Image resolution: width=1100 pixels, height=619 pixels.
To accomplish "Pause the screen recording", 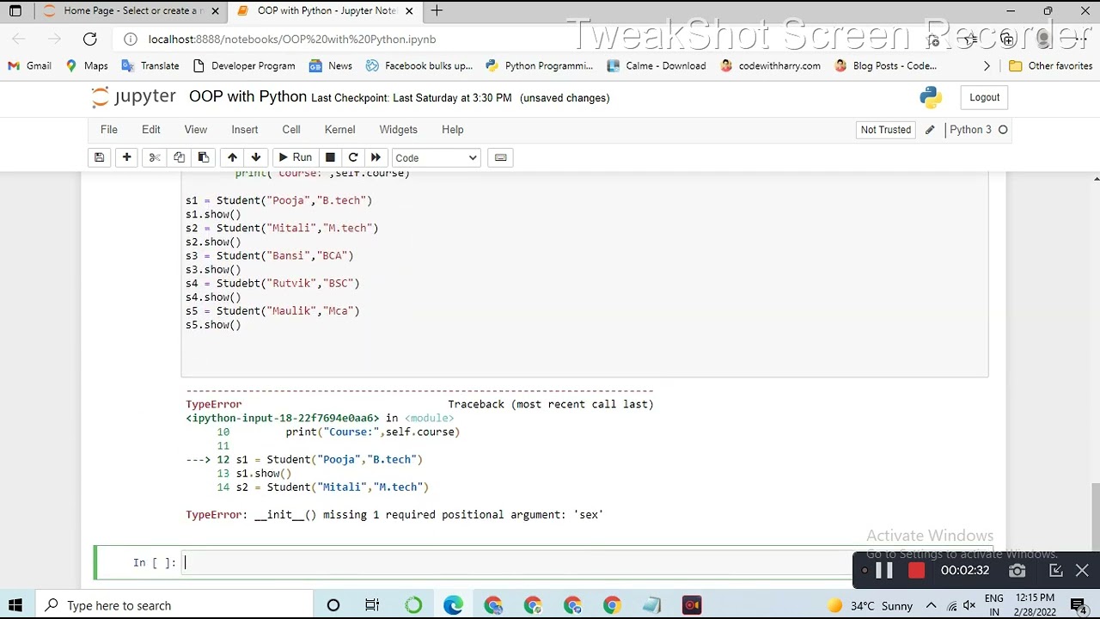I will 884,571.
